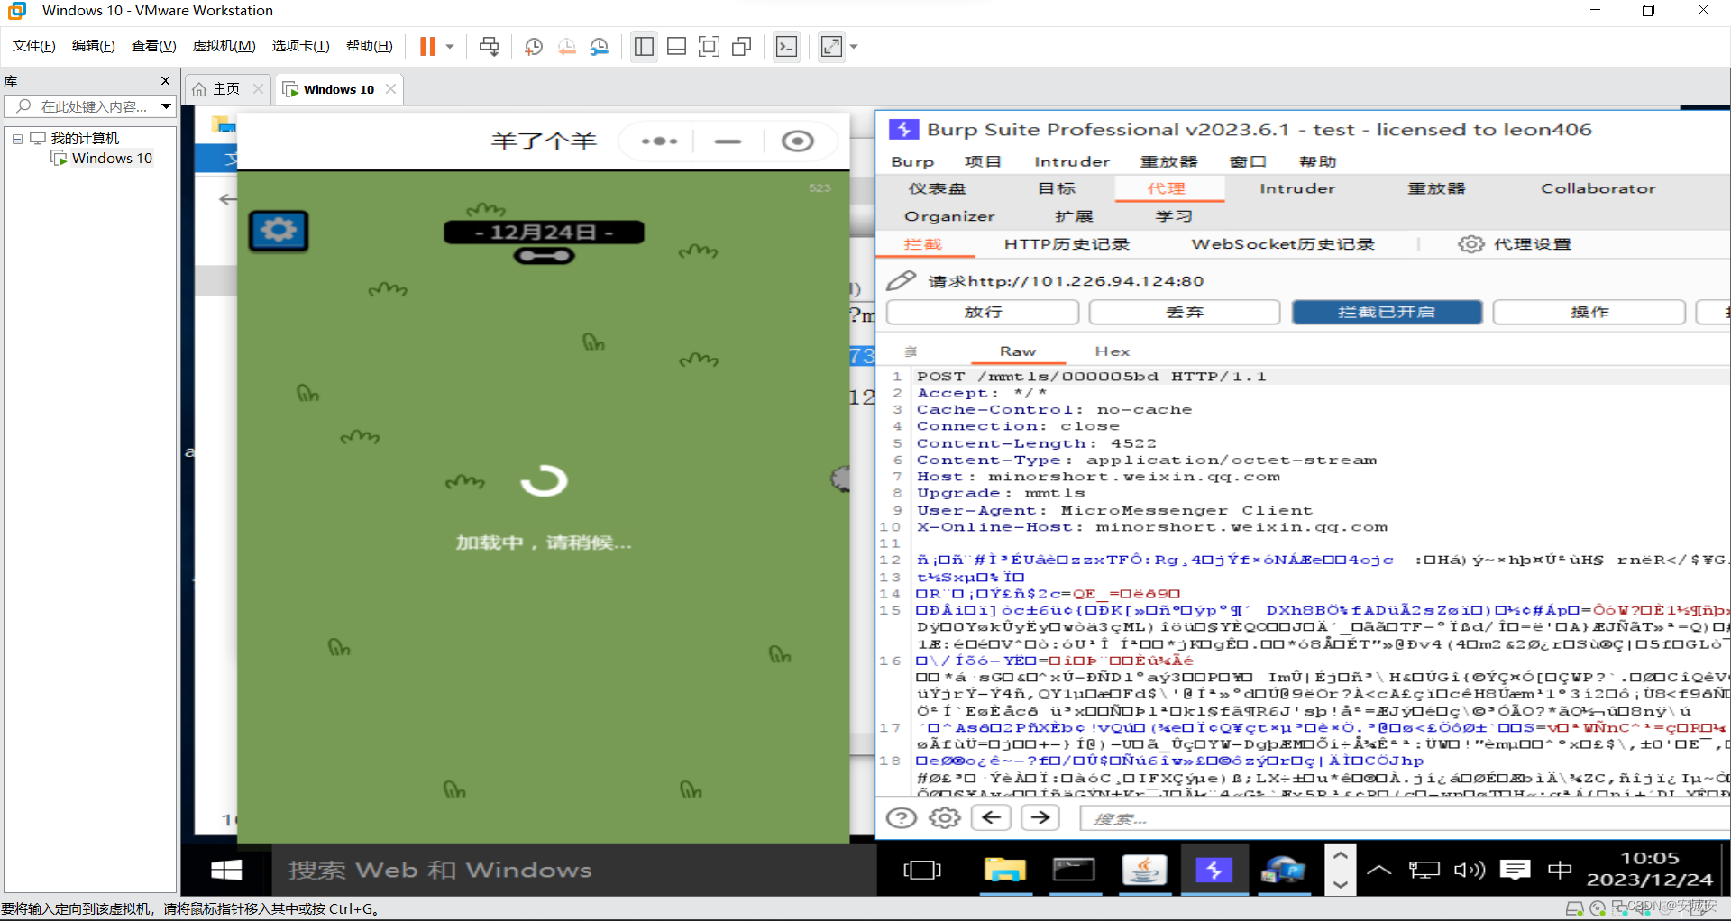The image size is (1731, 921).
Task: Click the full screen mode icon
Action: pos(710,46)
